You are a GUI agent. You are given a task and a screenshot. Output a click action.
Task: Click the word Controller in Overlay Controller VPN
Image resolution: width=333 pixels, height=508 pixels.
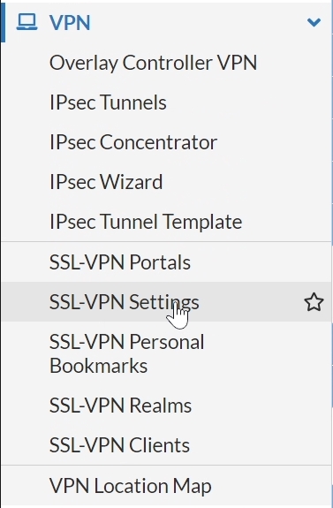[x=167, y=63]
